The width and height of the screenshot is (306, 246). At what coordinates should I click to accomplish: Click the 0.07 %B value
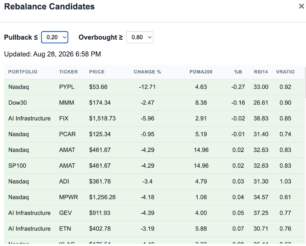(x=238, y=229)
